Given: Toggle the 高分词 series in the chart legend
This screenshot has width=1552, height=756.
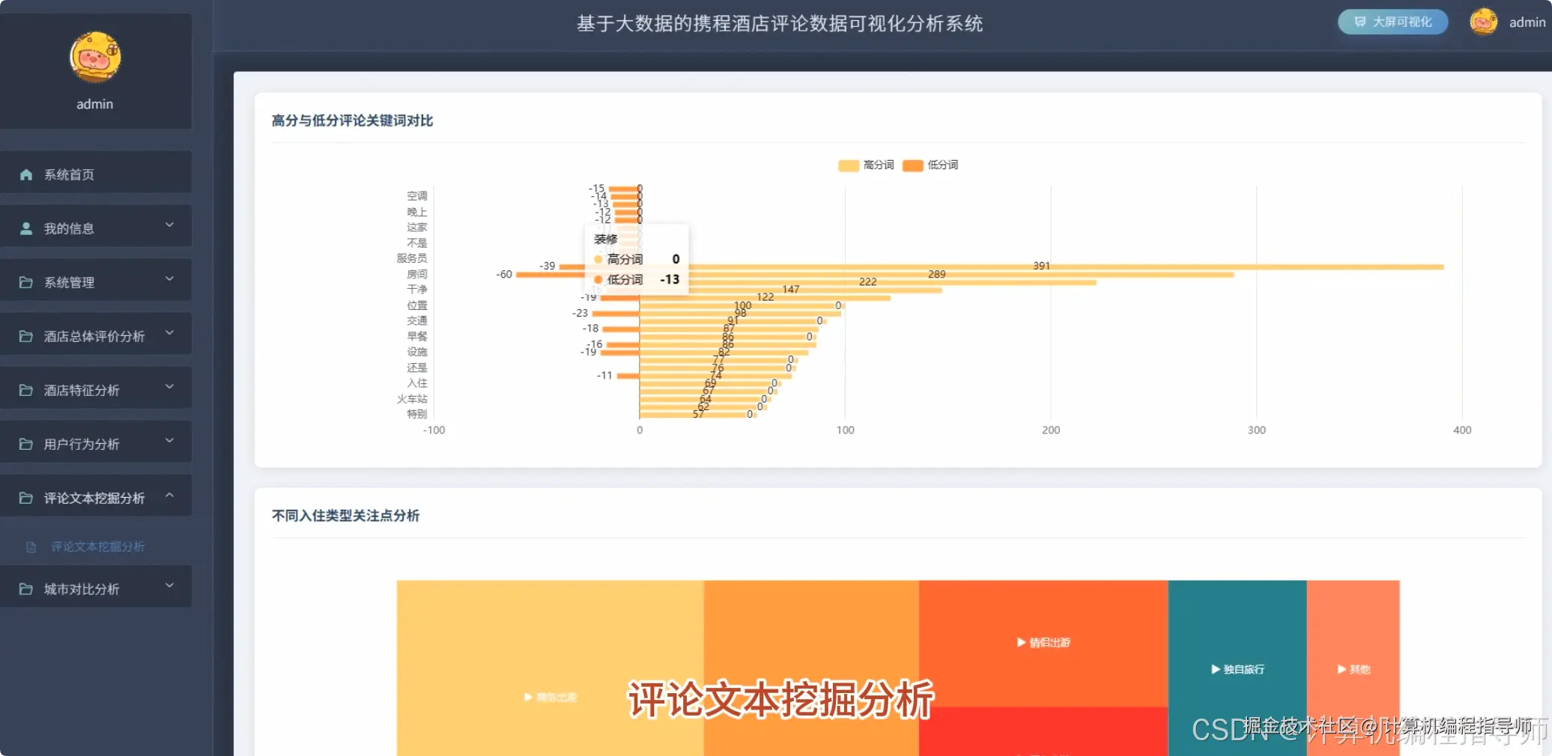Looking at the screenshot, I should pyautogui.click(x=865, y=165).
